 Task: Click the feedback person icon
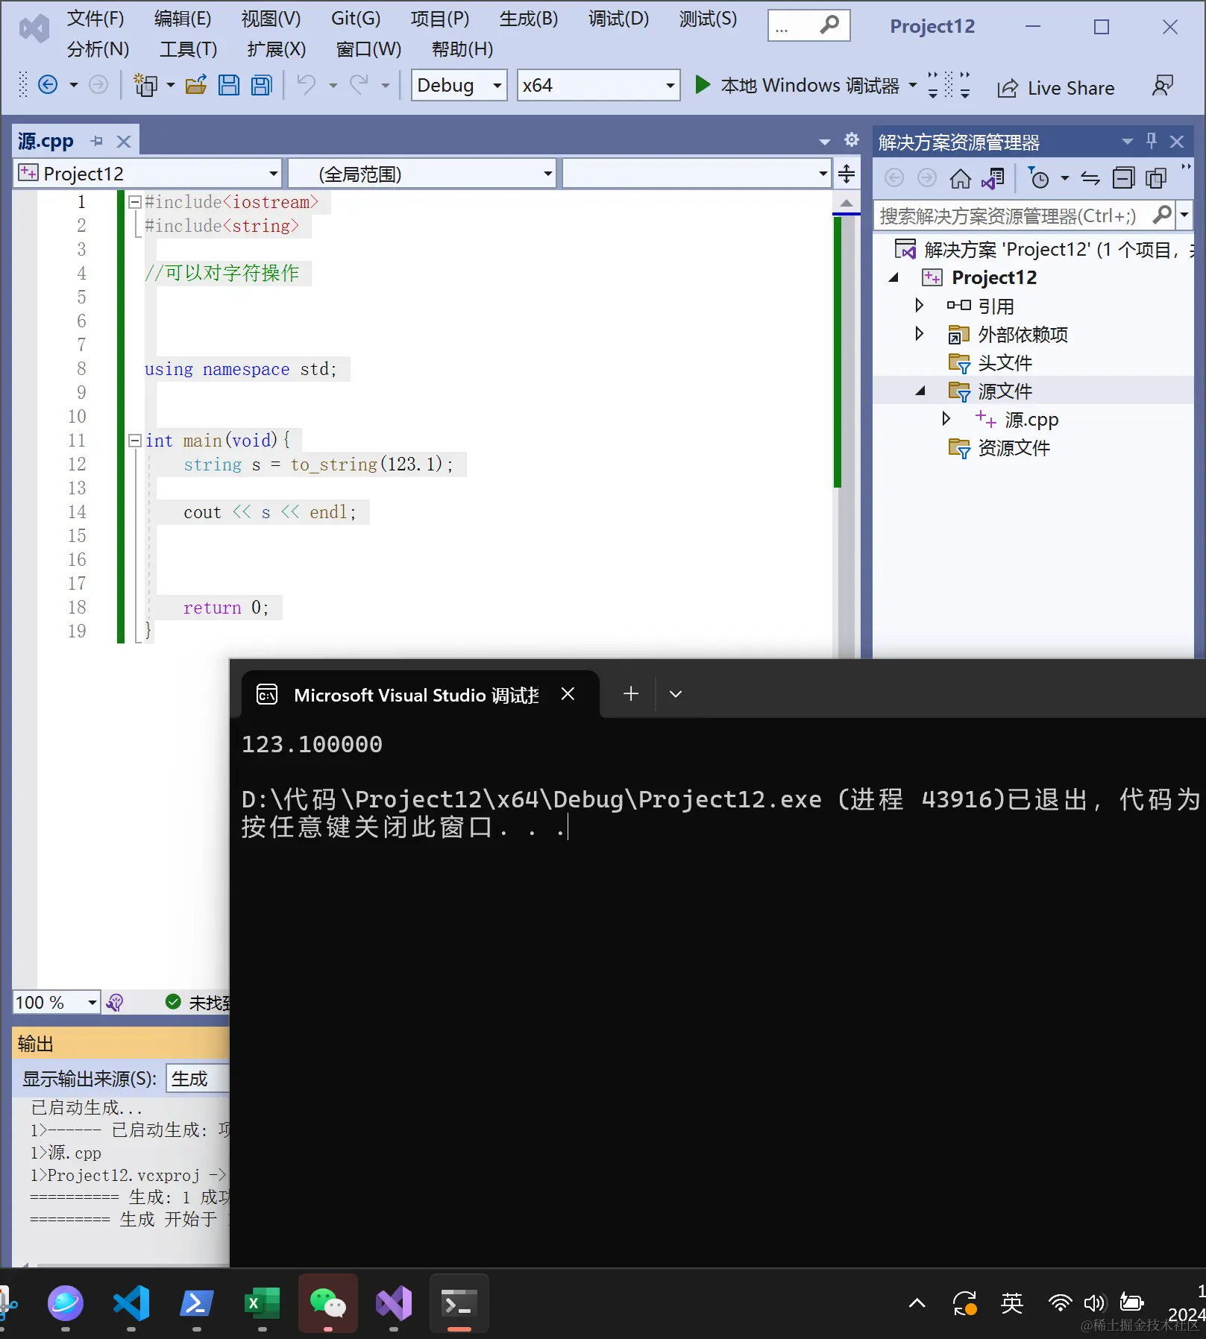1162,86
